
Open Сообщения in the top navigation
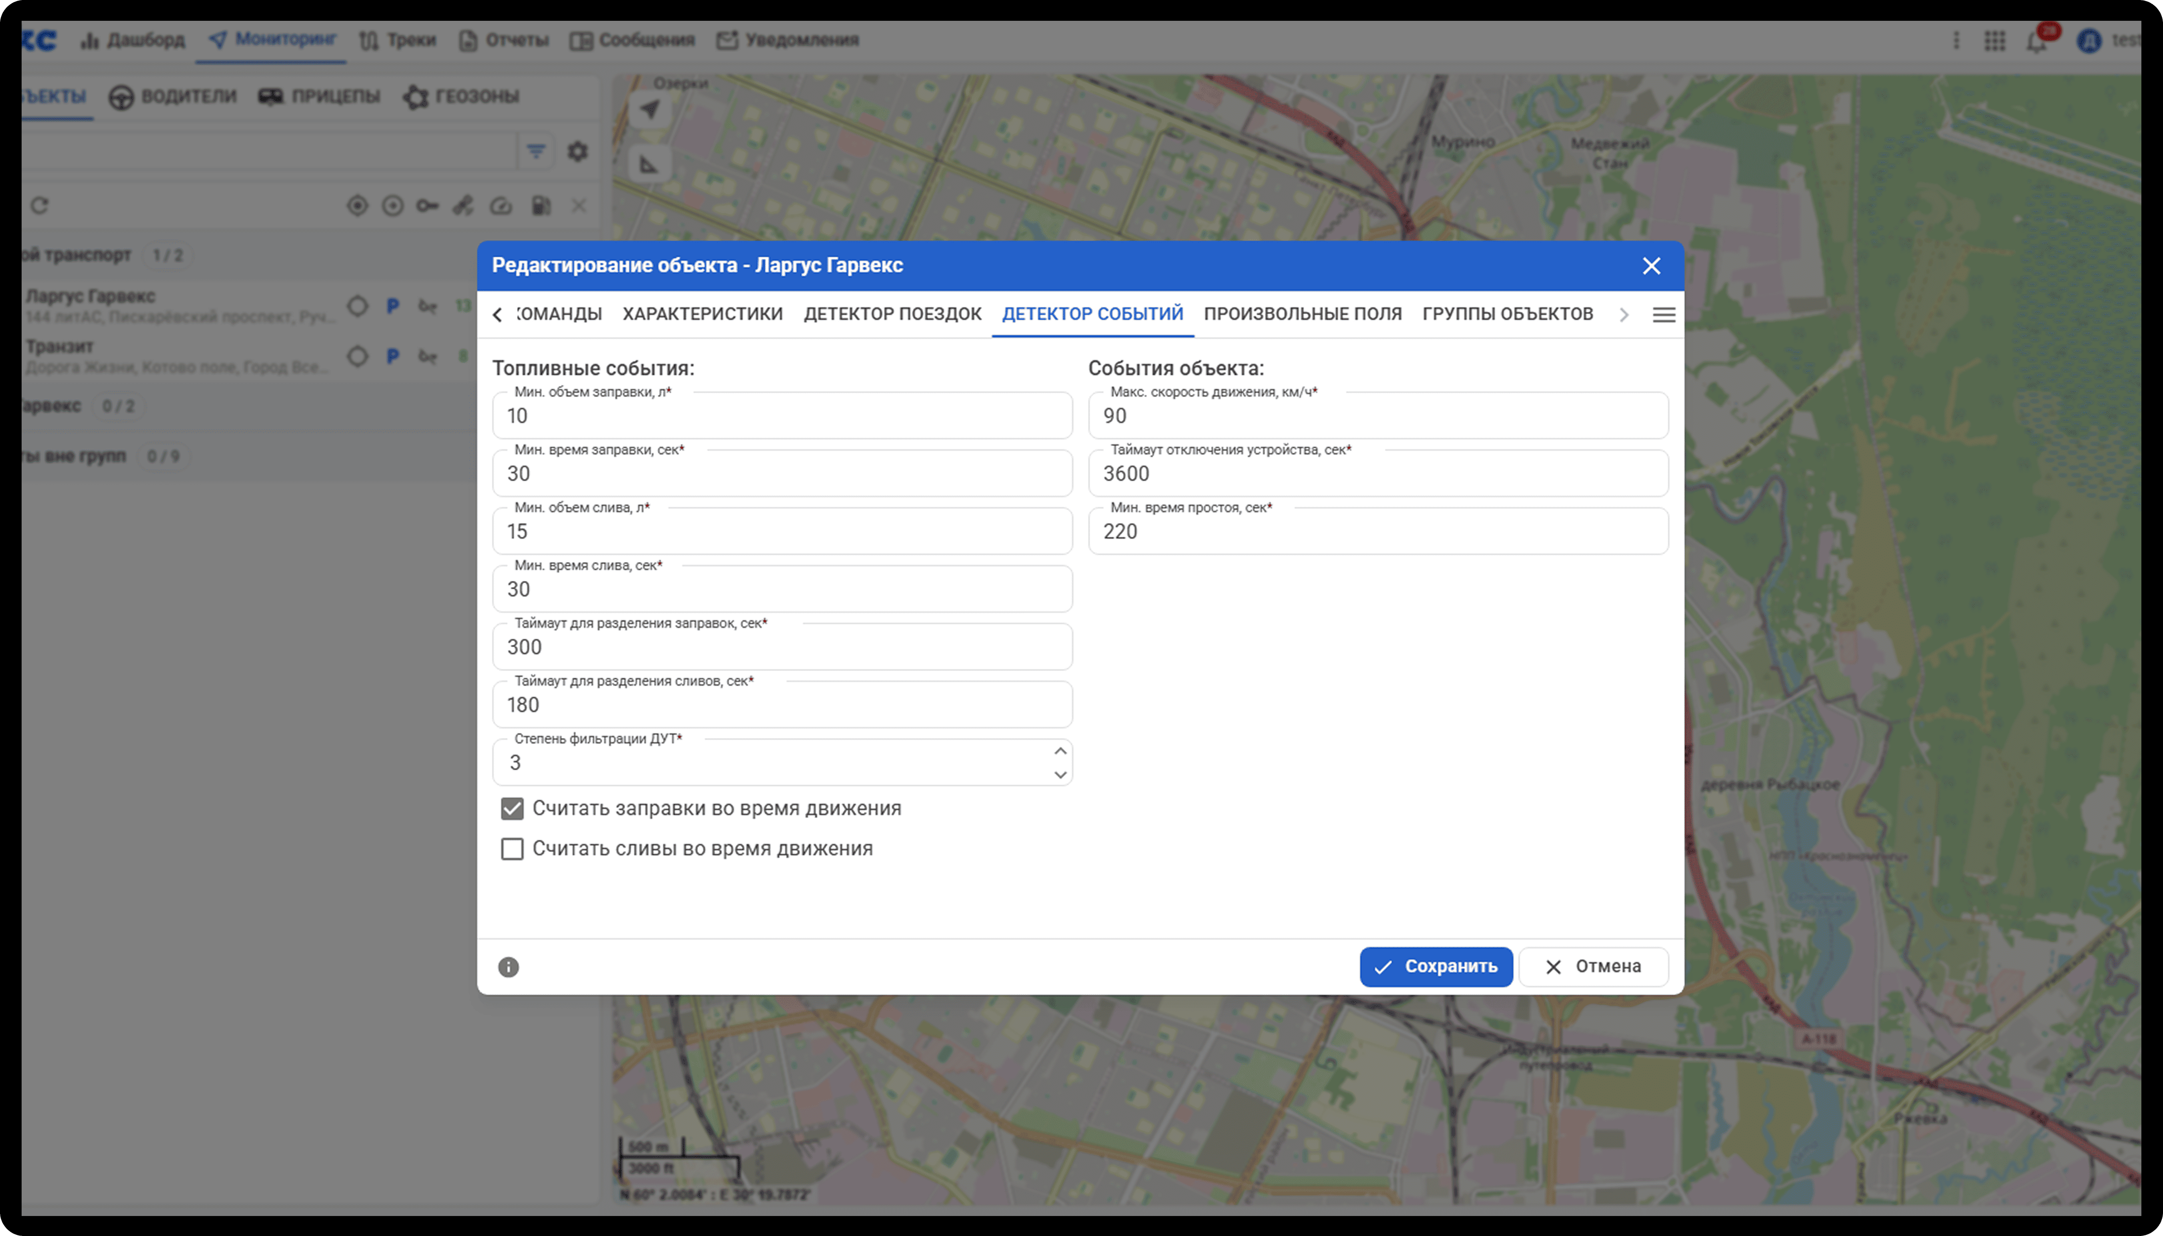[x=633, y=41]
